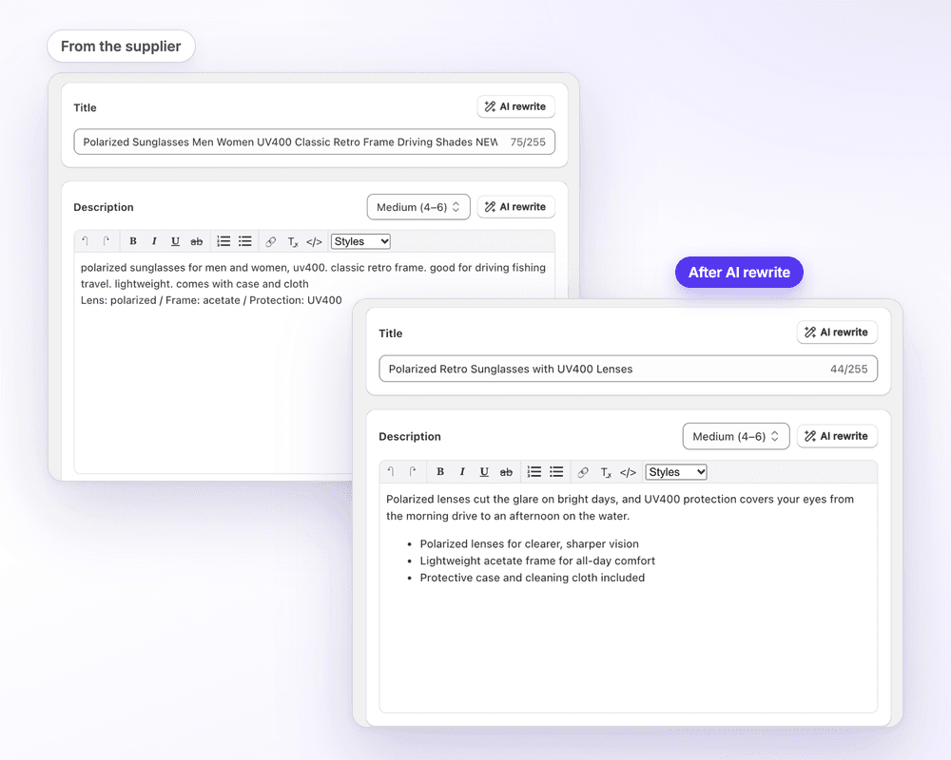The width and height of the screenshot is (951, 760).
Task: Click into supplier description text area
Action: point(314,364)
